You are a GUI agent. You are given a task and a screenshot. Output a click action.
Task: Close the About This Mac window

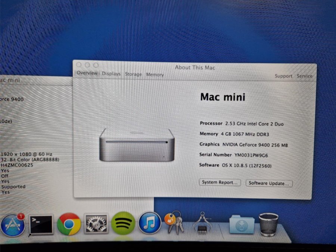click(x=79, y=65)
